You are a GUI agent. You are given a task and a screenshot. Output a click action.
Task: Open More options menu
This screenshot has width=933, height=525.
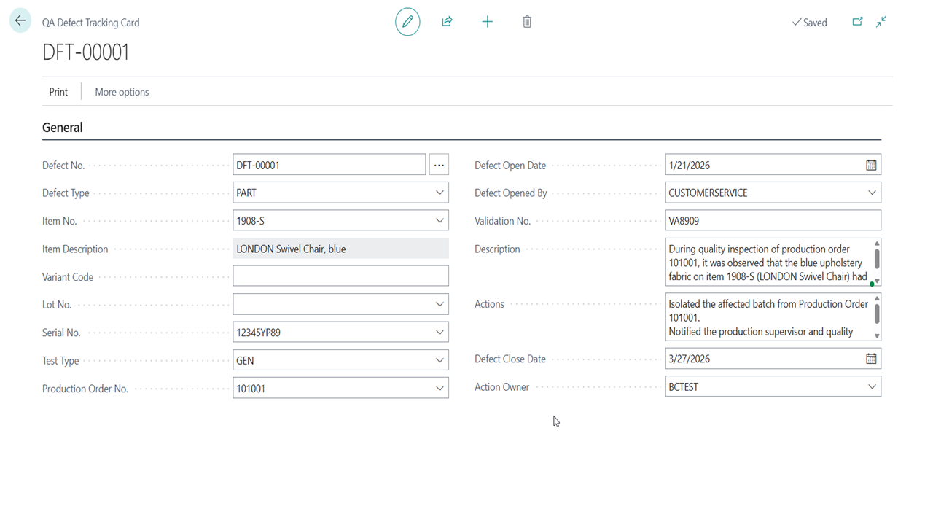[x=122, y=92]
